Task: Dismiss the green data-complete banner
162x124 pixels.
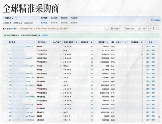Action: point(157,35)
